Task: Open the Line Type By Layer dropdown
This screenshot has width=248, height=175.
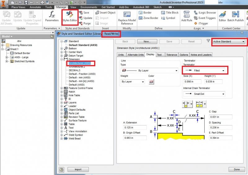Action: click(x=149, y=71)
